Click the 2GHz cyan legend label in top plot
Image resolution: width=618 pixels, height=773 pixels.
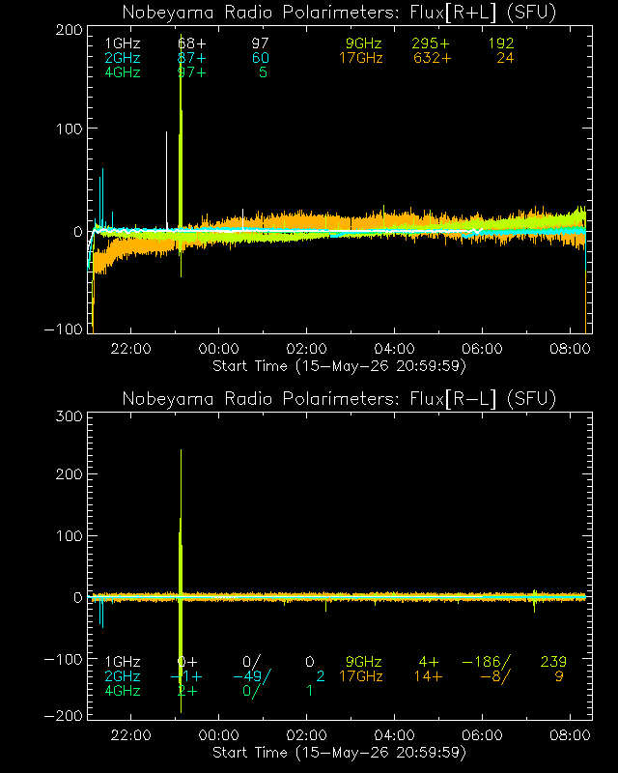click(x=123, y=58)
